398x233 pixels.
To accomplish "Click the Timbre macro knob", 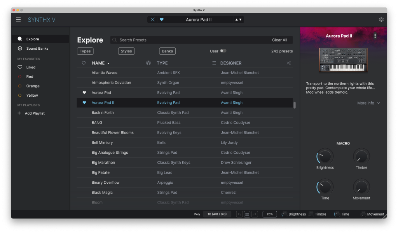I will (361, 156).
